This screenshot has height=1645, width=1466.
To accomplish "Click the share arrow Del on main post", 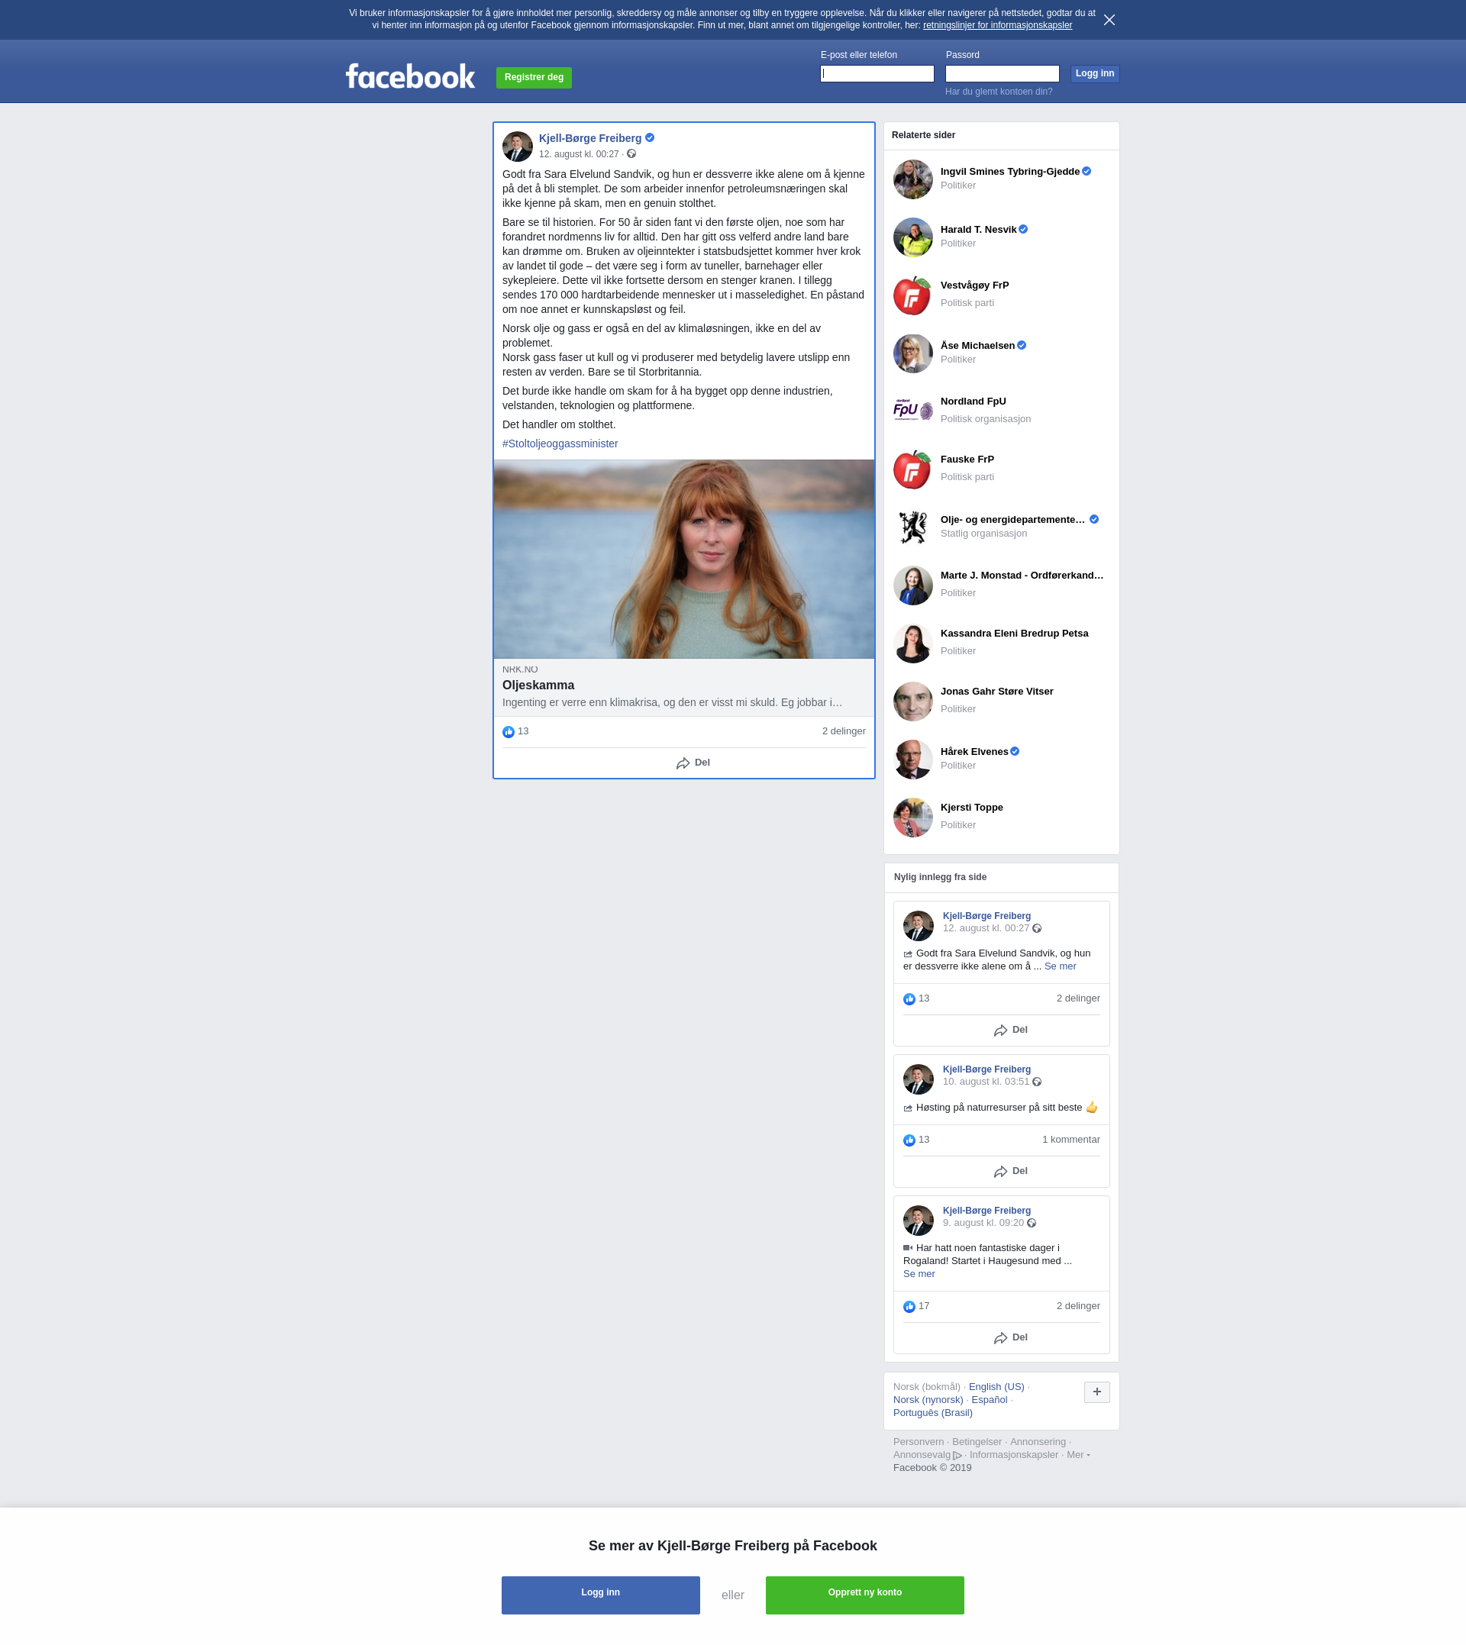I will point(693,763).
